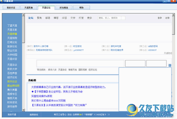Select 文学 in the navigation bar

coord(73,18)
